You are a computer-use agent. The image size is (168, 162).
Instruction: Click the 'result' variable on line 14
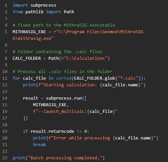[x=31, y=98]
